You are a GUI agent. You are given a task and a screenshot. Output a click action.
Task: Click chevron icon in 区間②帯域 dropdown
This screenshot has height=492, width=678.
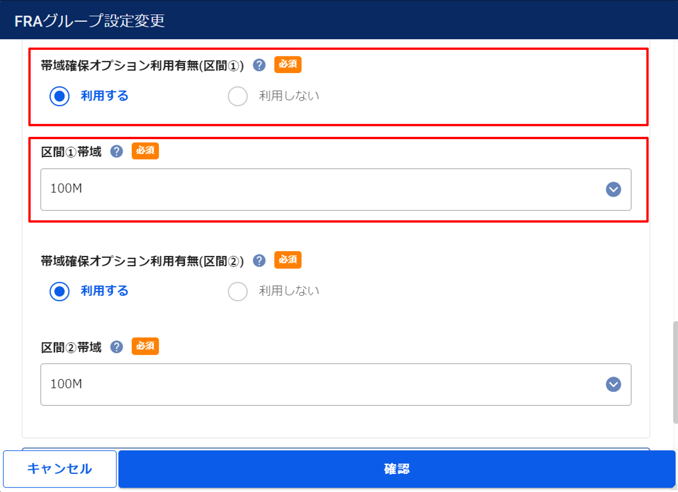[x=613, y=384]
